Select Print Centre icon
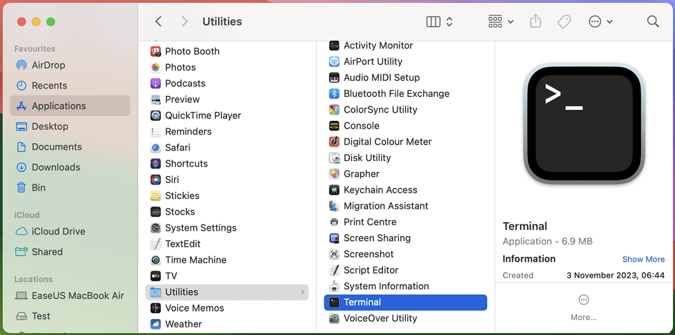 pyautogui.click(x=334, y=222)
